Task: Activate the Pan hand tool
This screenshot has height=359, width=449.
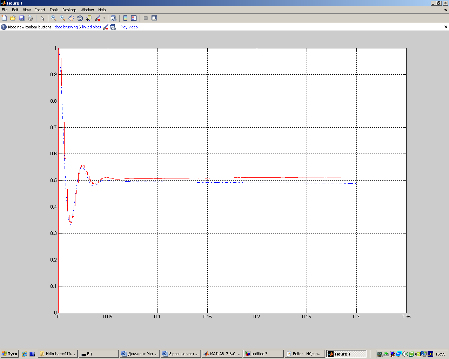Action: click(71, 18)
